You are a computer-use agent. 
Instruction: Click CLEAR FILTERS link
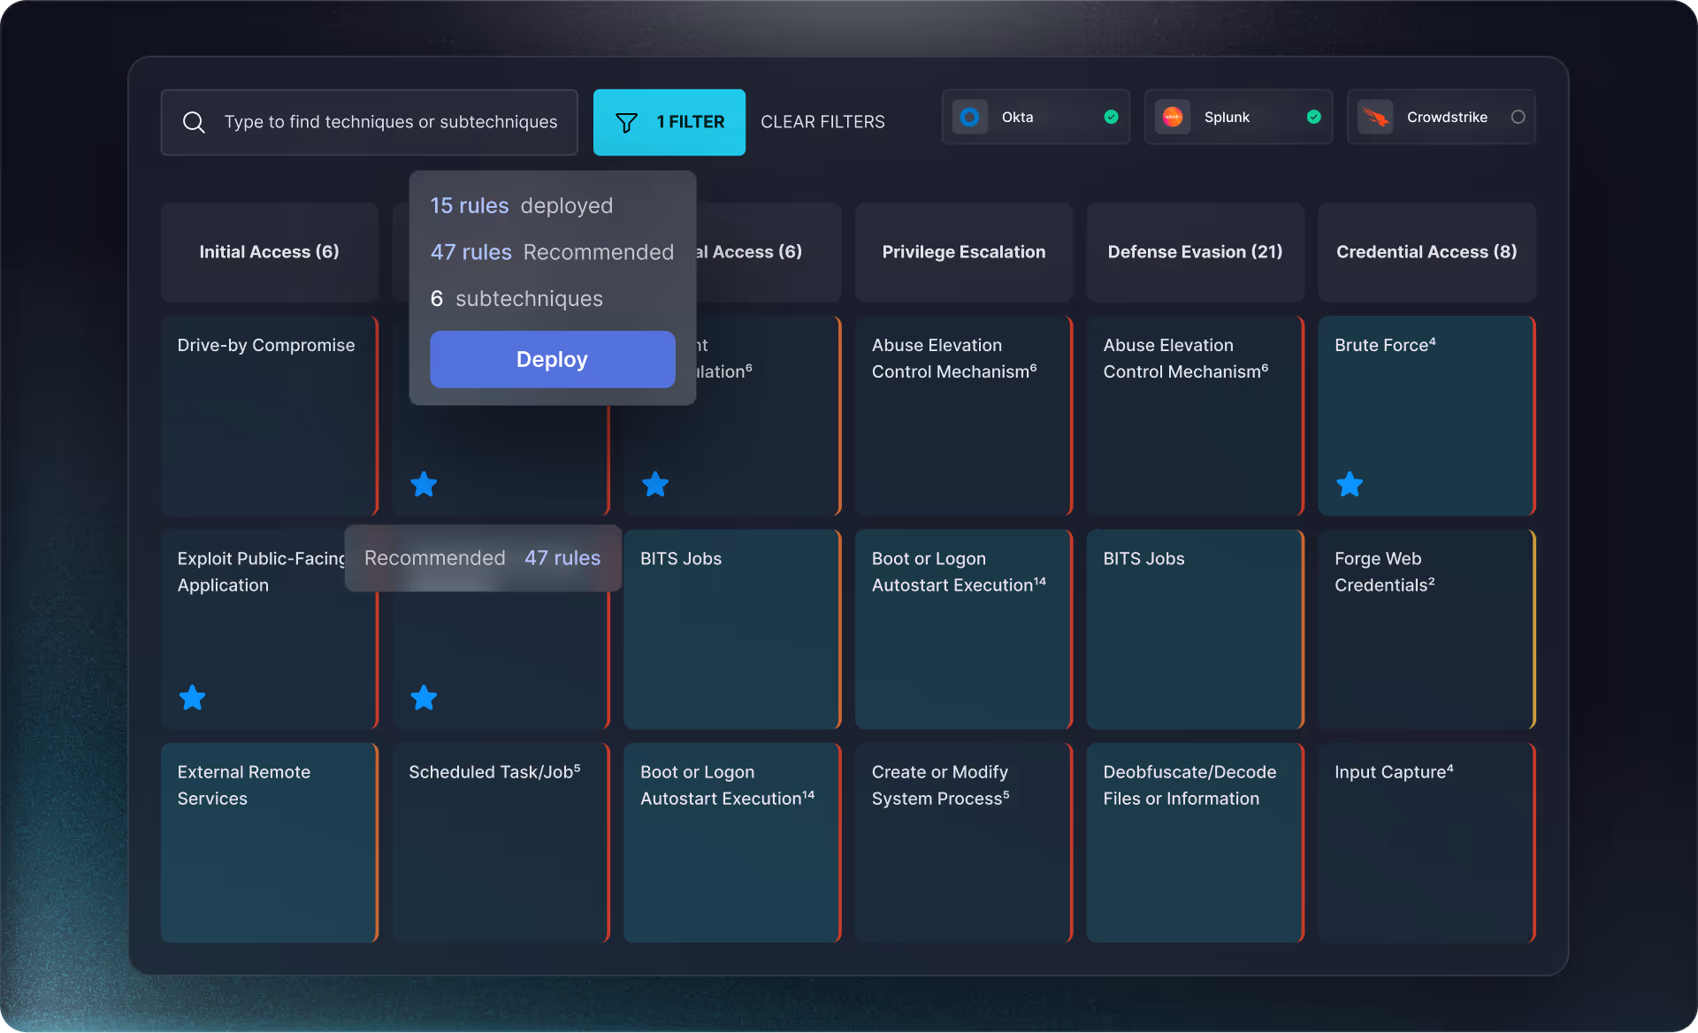tap(822, 122)
